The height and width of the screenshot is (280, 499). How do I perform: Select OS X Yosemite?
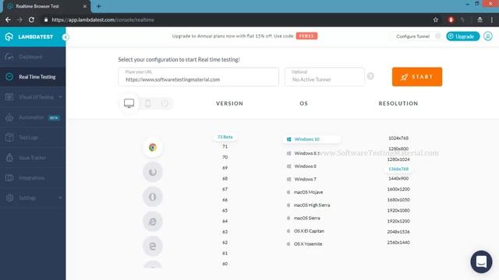pyautogui.click(x=305, y=244)
